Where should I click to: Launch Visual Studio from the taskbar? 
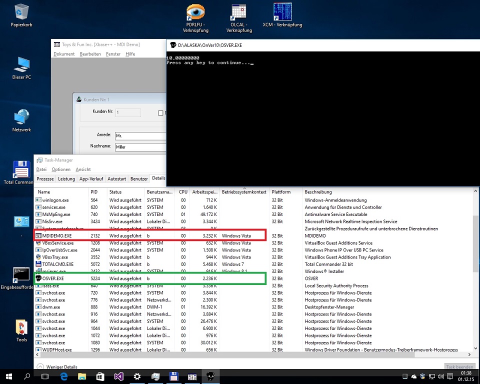tap(119, 376)
